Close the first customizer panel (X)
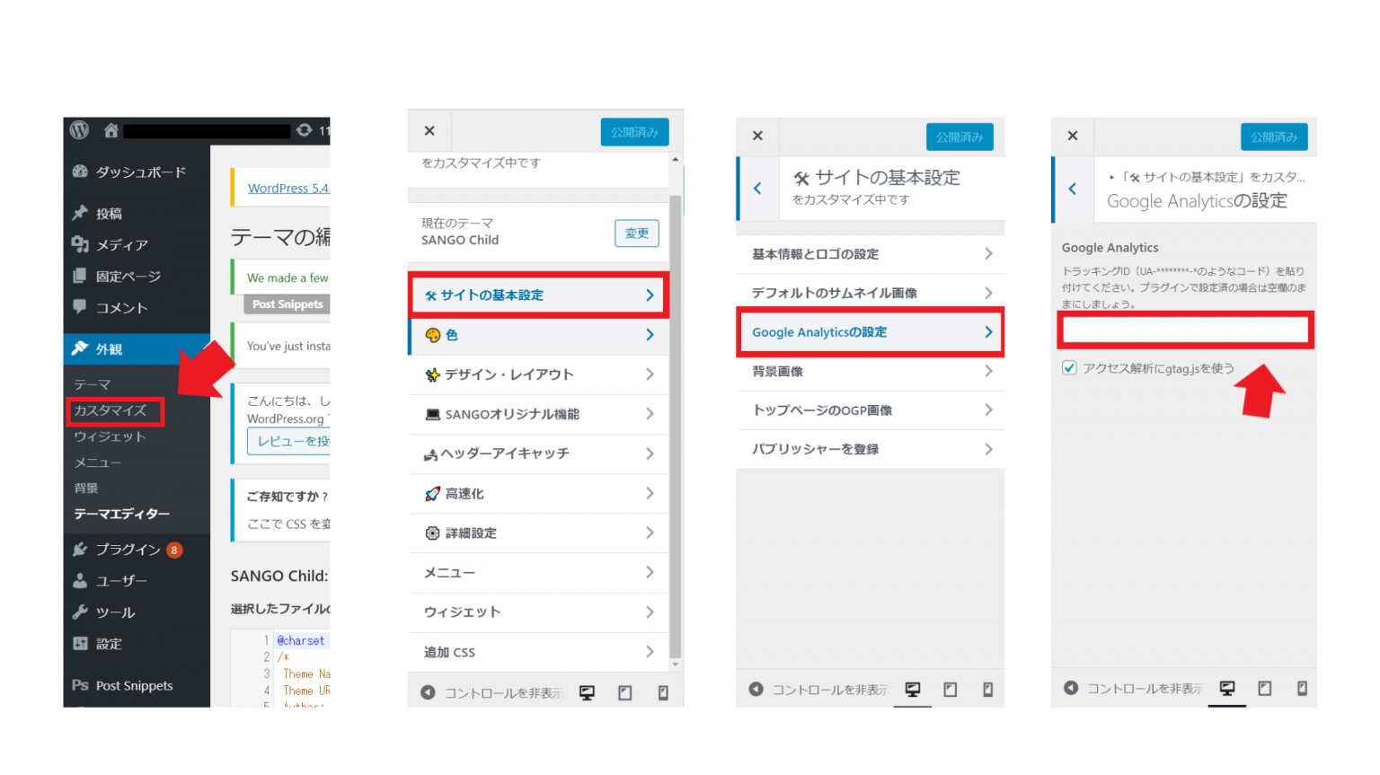Screen dimensions: 1380x775 click(429, 131)
